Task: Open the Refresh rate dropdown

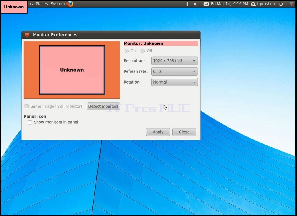Action: (x=175, y=71)
